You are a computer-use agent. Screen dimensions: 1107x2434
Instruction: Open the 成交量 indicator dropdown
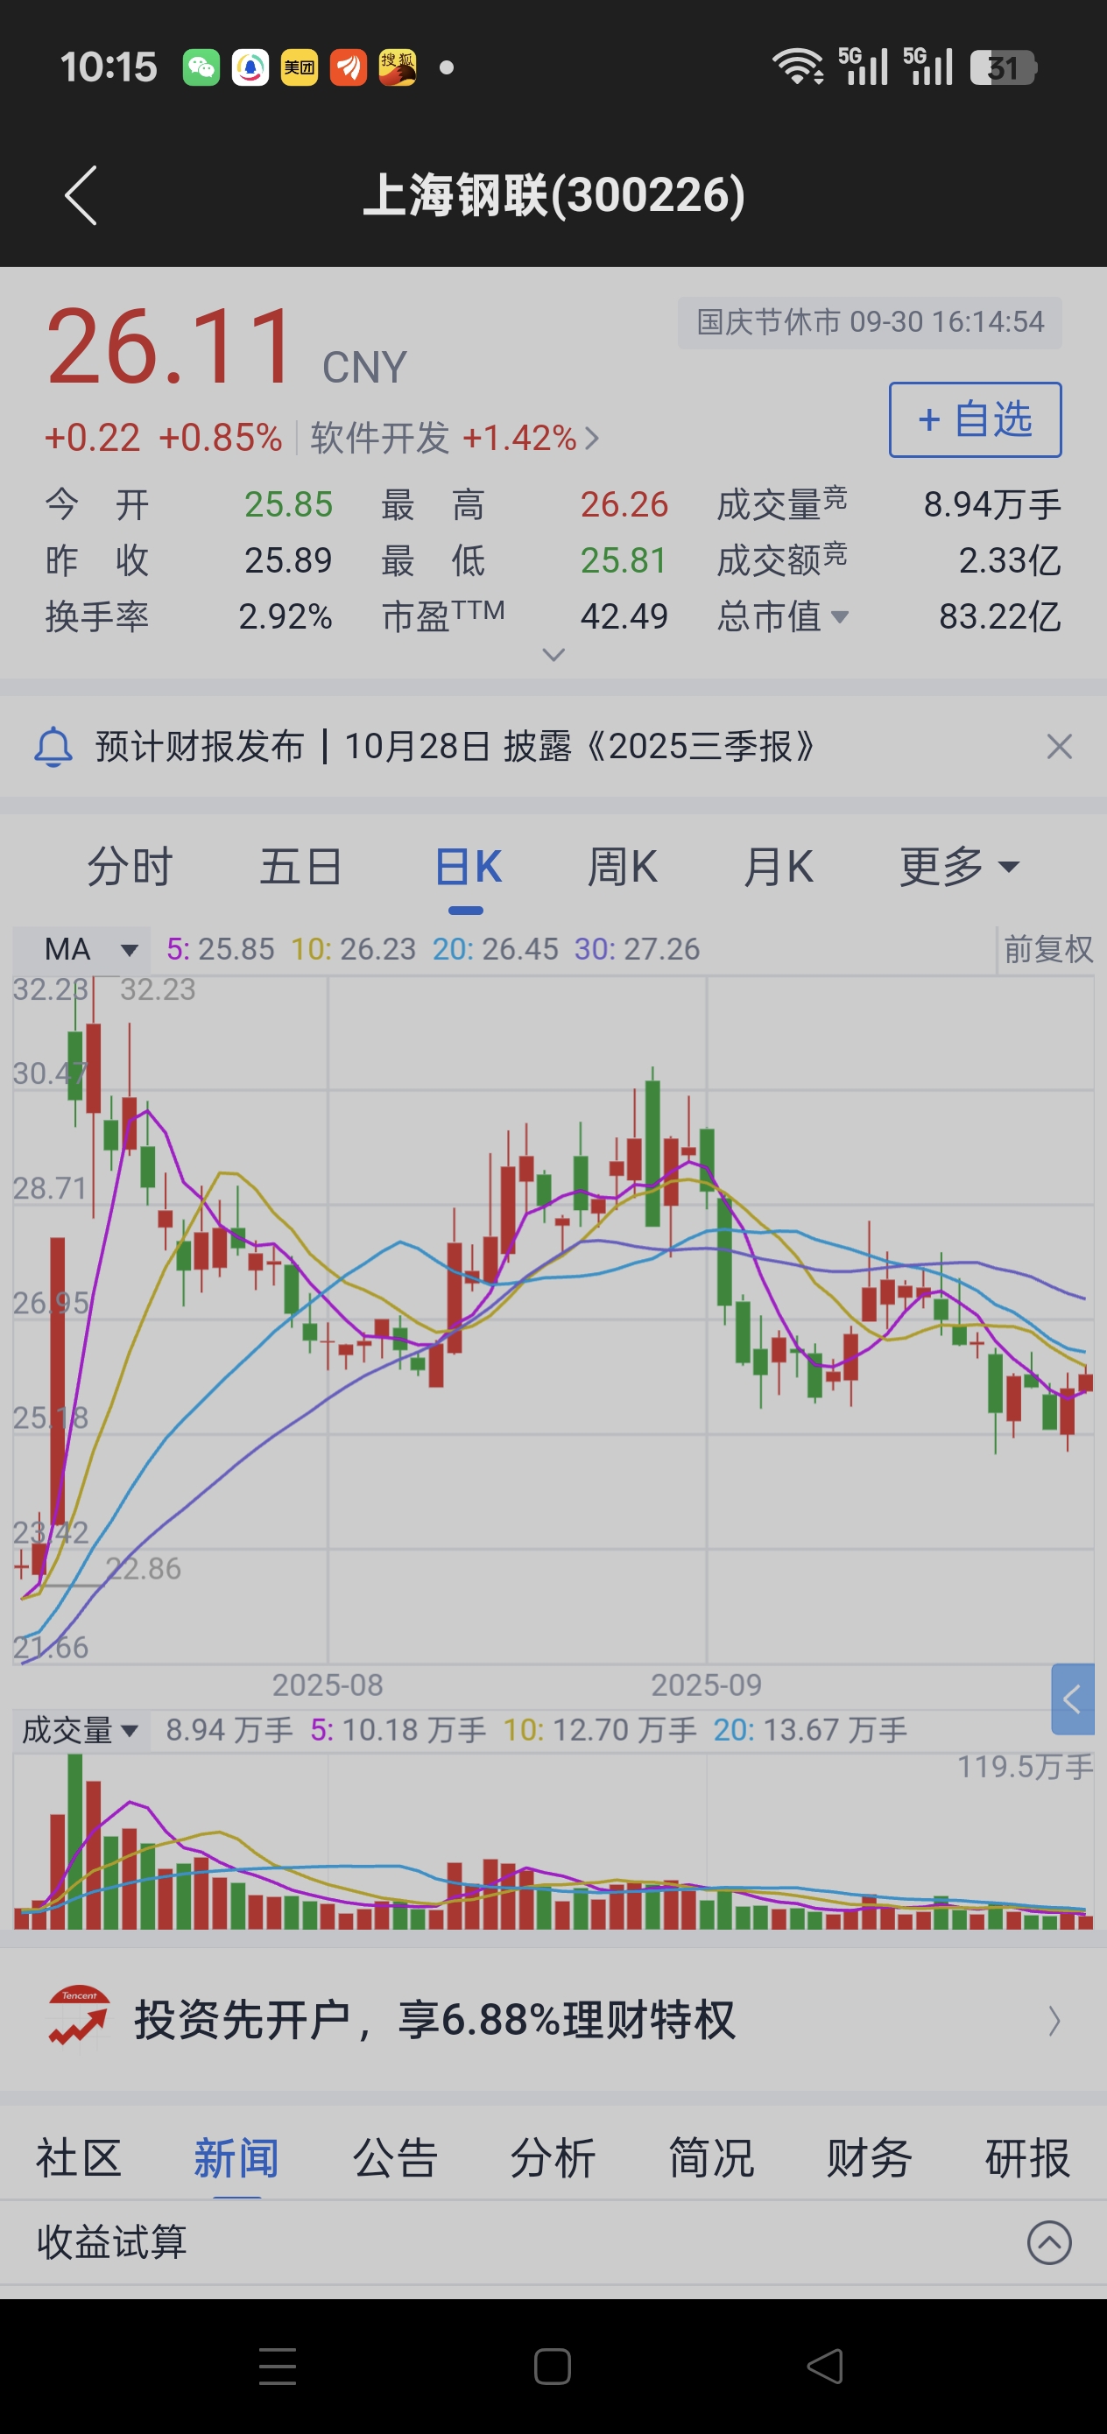coord(81,1730)
